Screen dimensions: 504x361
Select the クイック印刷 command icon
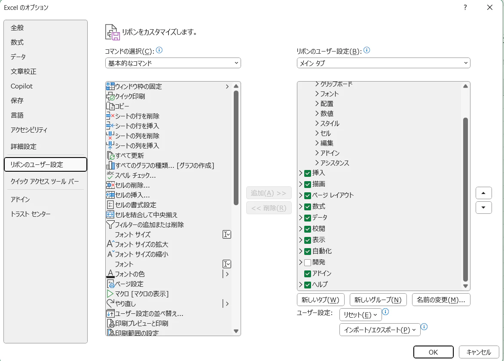110,96
